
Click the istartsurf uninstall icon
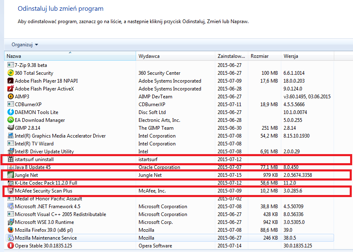10,159
